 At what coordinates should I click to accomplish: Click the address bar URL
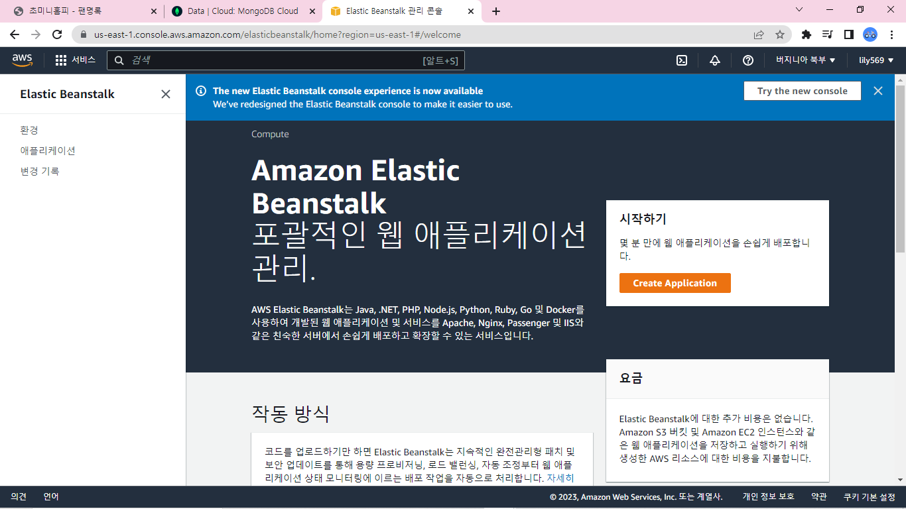click(x=277, y=34)
